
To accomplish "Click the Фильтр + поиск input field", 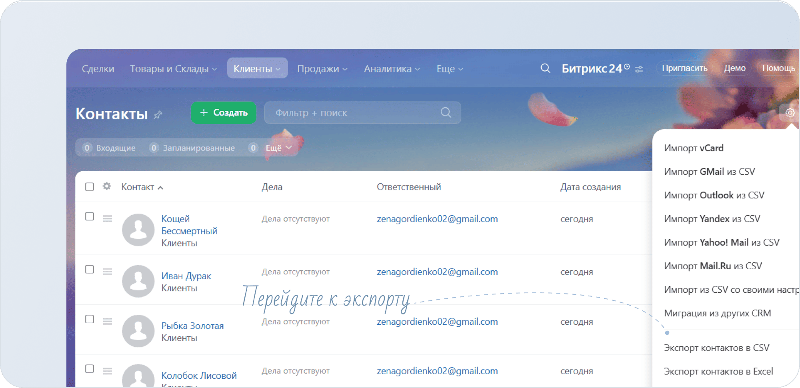I will (352, 113).
